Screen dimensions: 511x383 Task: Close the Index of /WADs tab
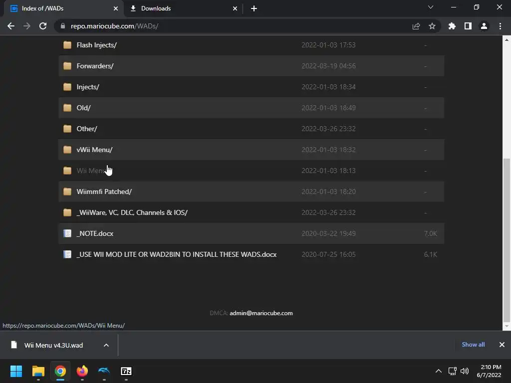(116, 8)
